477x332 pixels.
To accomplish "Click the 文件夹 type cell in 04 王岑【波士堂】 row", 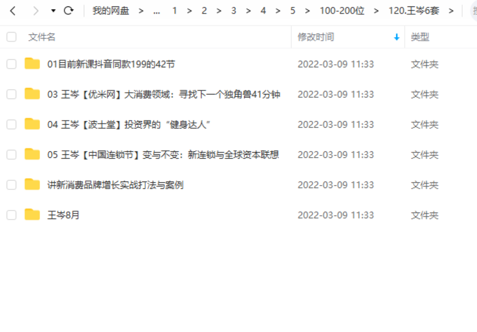I will click(x=424, y=125).
